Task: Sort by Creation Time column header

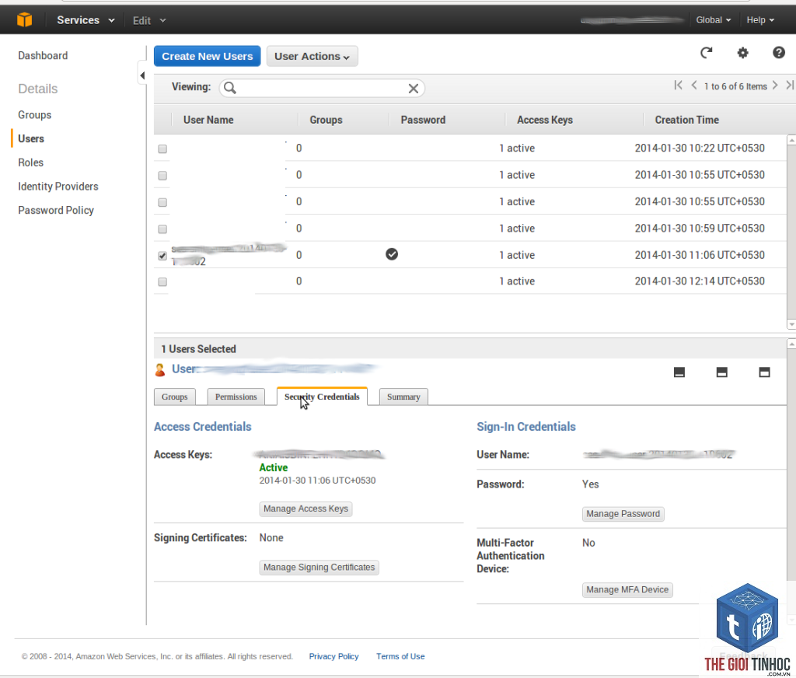Action: [x=687, y=120]
